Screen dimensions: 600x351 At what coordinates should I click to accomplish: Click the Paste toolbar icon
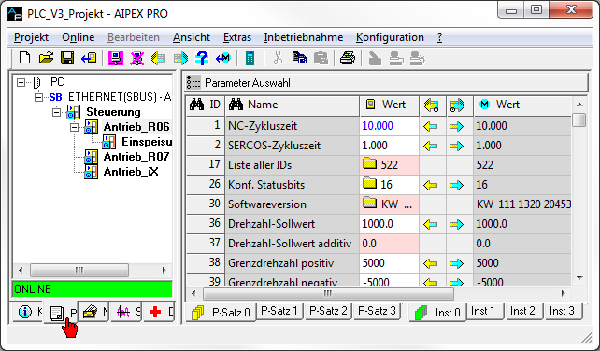(x=321, y=58)
